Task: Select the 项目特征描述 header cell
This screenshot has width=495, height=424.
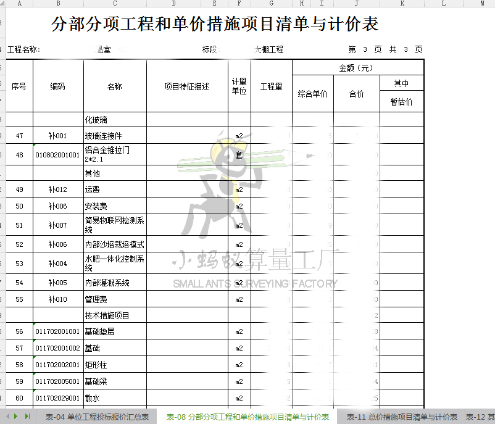Action: point(187,86)
